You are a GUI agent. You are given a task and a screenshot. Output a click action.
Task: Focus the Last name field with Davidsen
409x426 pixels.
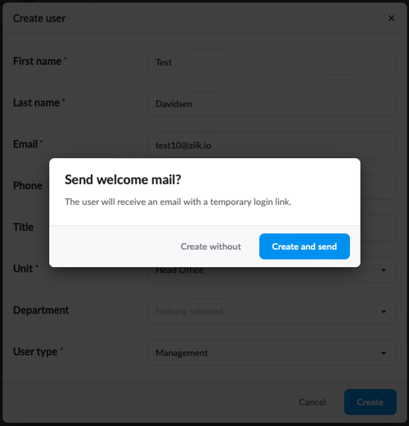[x=272, y=104]
